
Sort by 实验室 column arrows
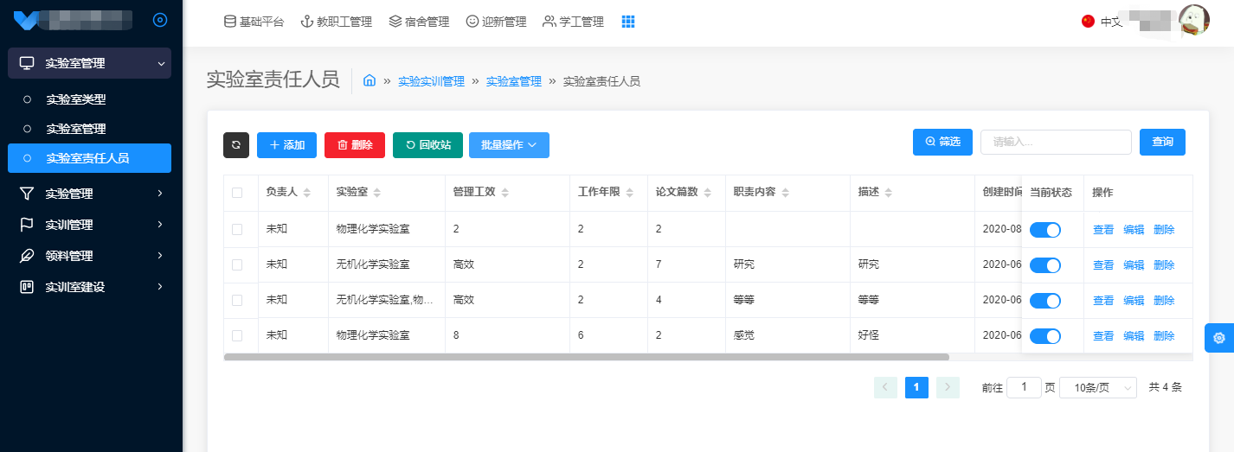pos(376,193)
